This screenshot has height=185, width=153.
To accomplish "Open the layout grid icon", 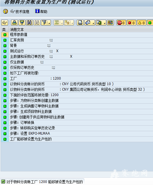I will (x=110, y=23).
